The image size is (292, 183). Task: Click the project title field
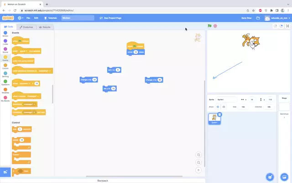click(78, 18)
